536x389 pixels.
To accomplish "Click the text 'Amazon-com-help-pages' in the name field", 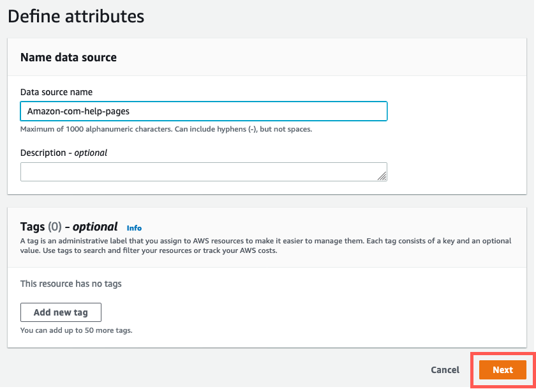I will pyautogui.click(x=78, y=111).
